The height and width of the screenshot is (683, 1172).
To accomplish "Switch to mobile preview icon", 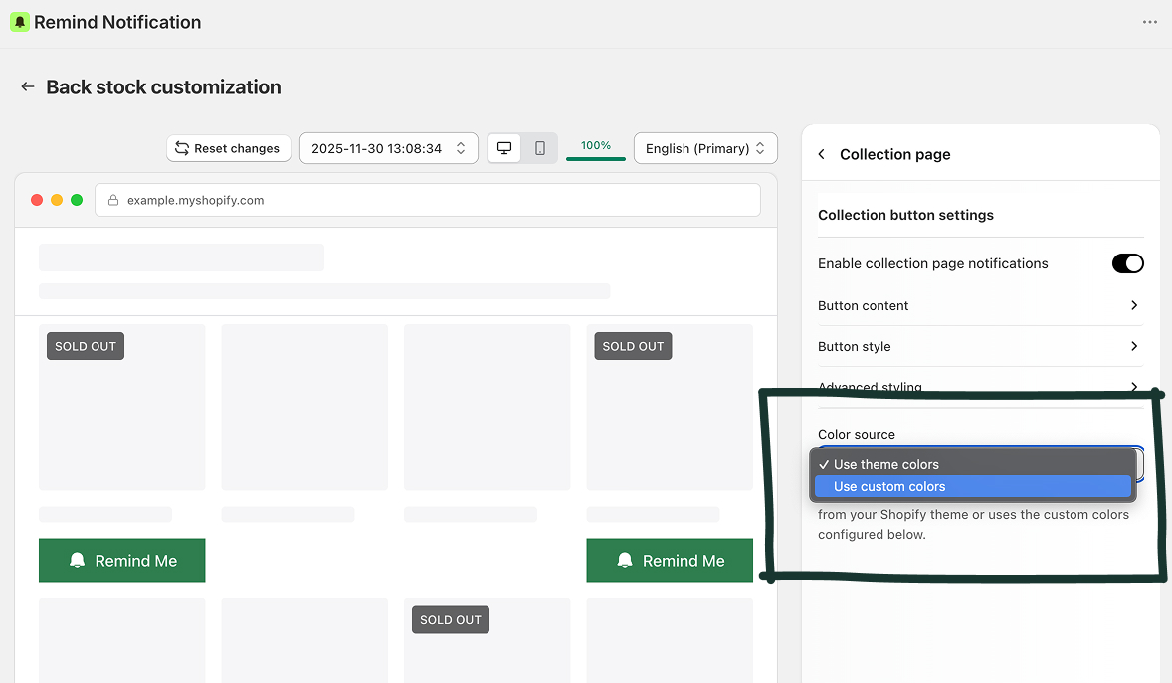I will (540, 148).
